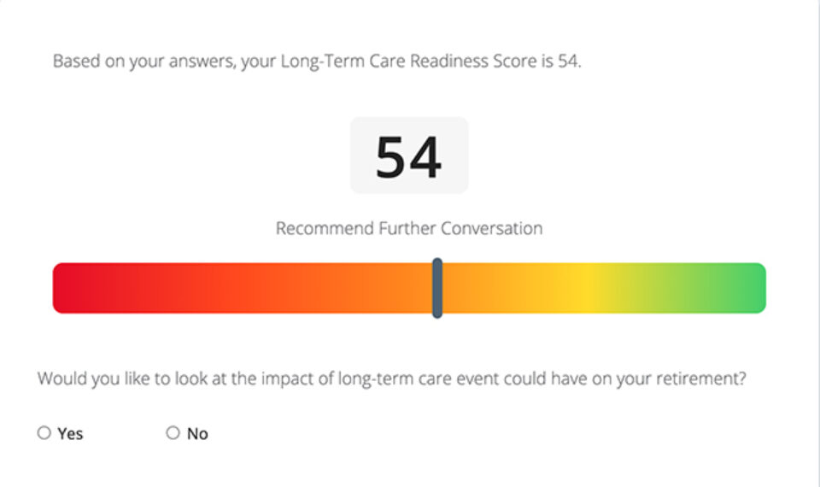Viewport: 820px width, 487px height.
Task: Click the gray score marker handle
Action: click(x=437, y=288)
